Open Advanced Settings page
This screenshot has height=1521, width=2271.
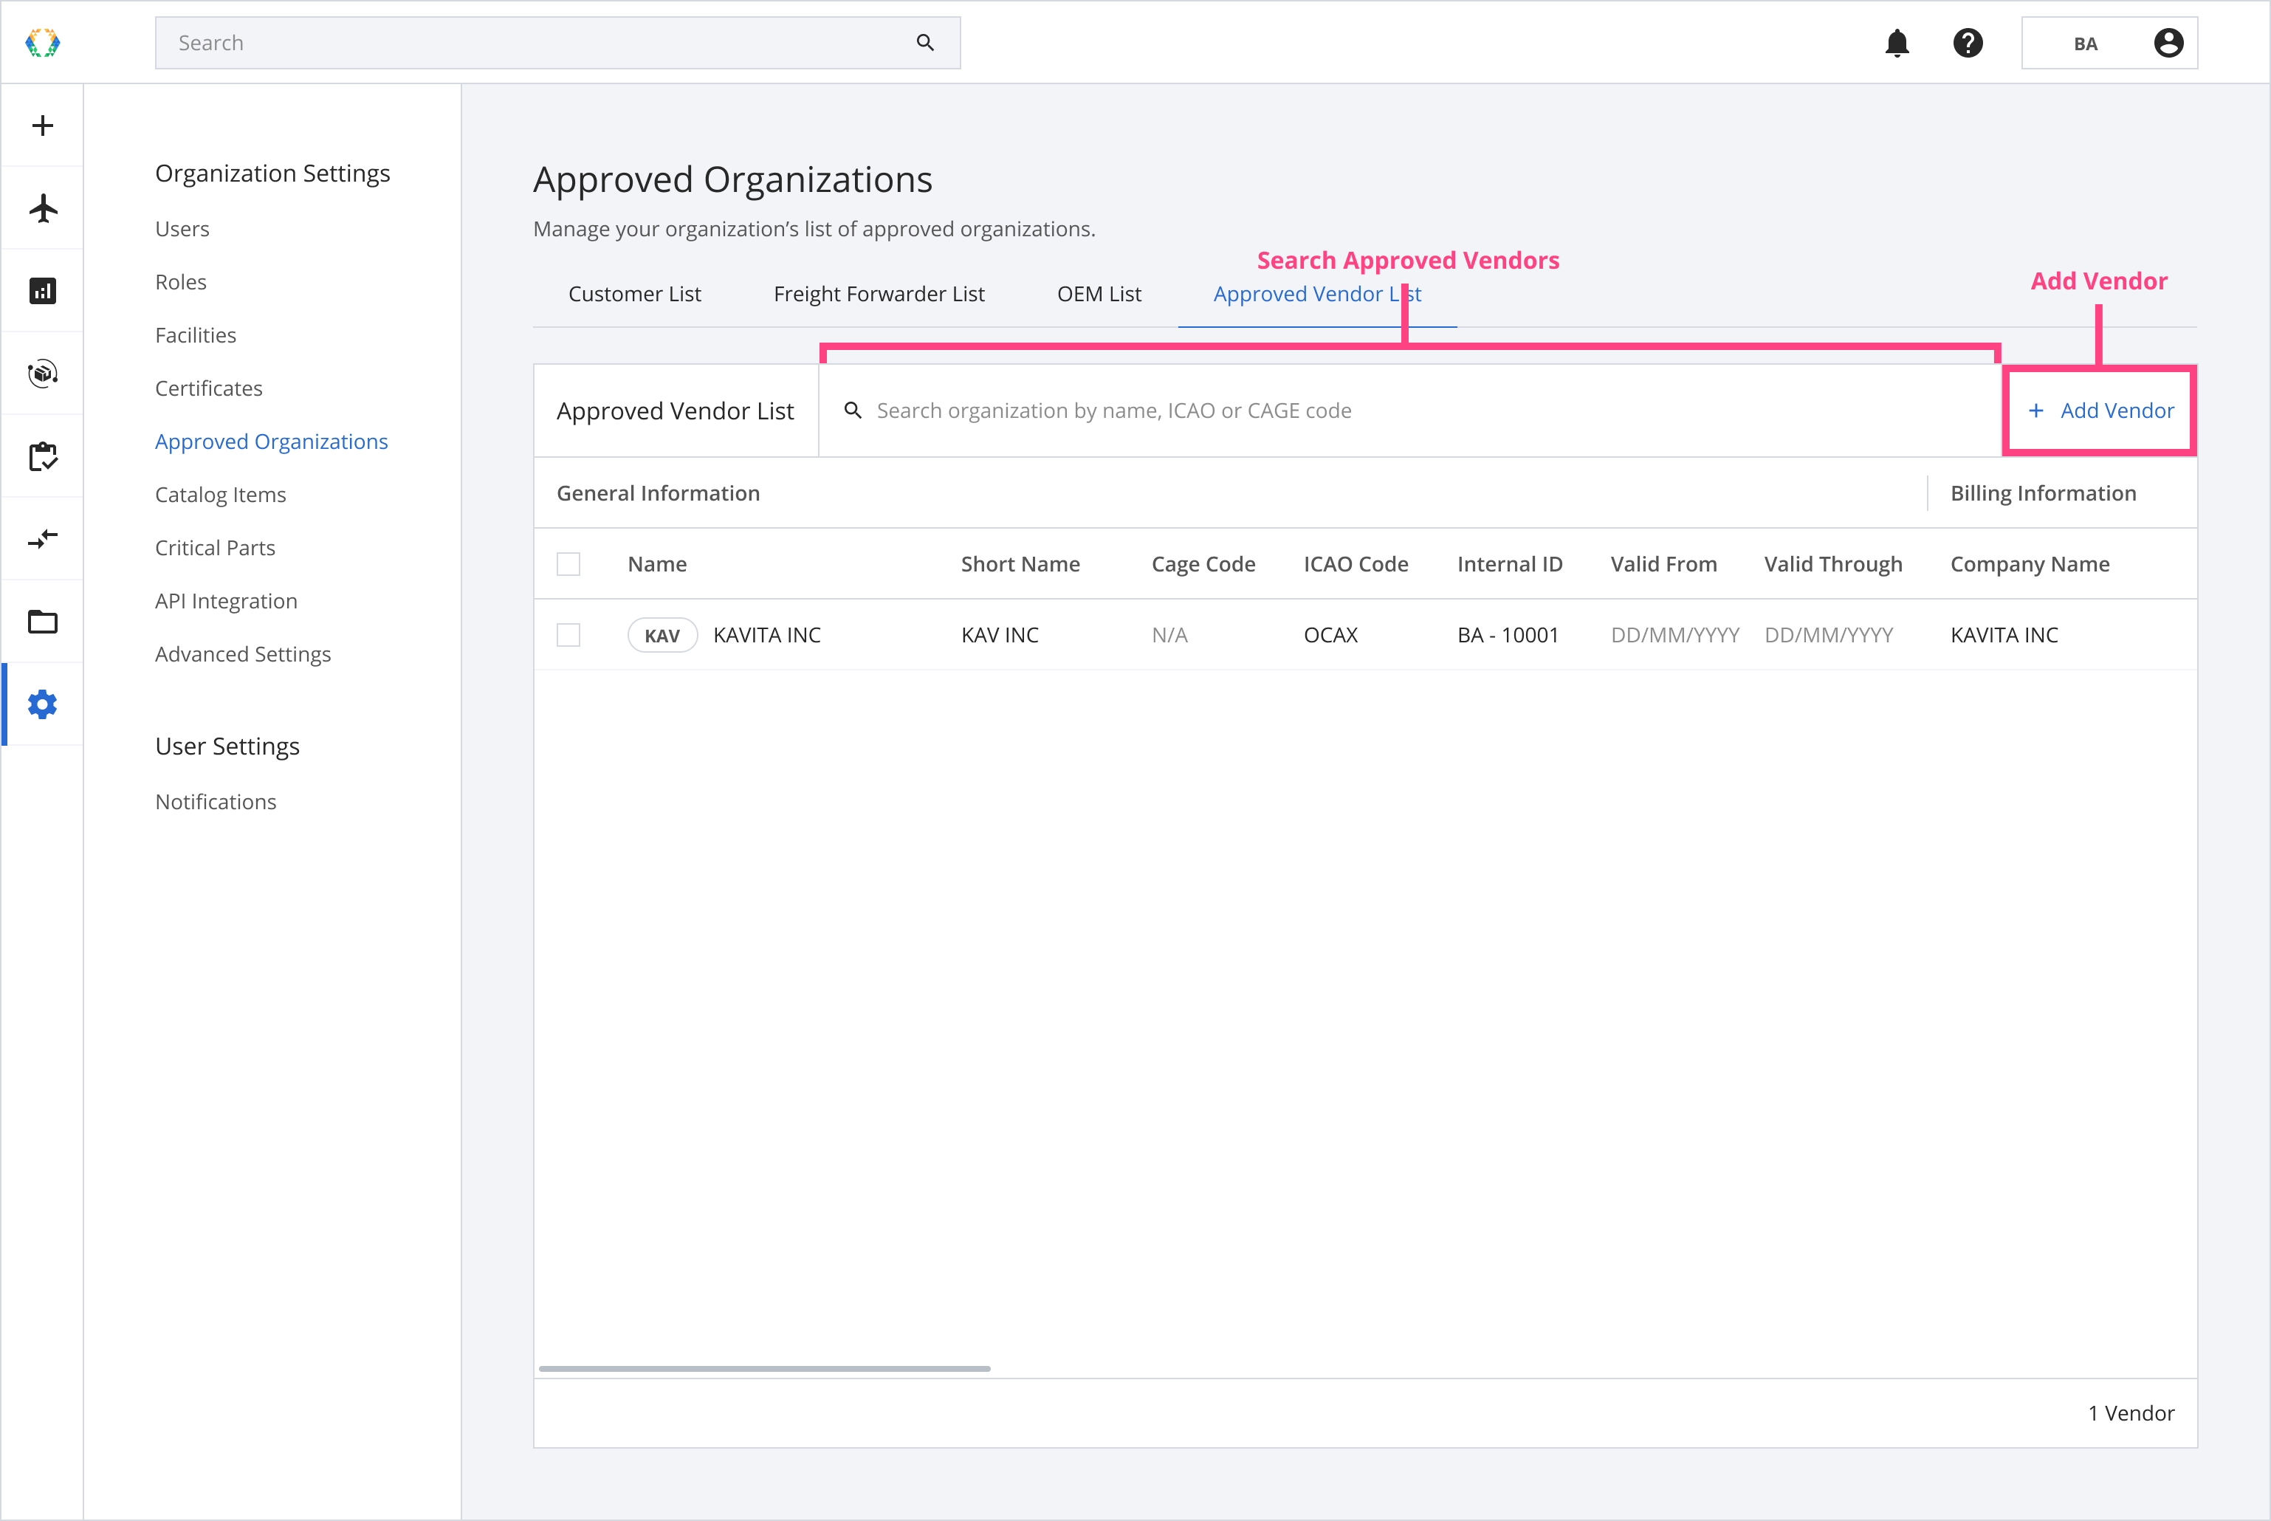coord(242,655)
